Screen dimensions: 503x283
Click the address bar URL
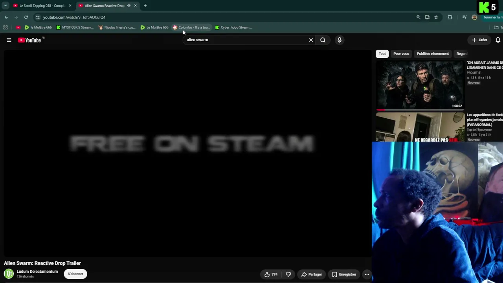coord(74,17)
